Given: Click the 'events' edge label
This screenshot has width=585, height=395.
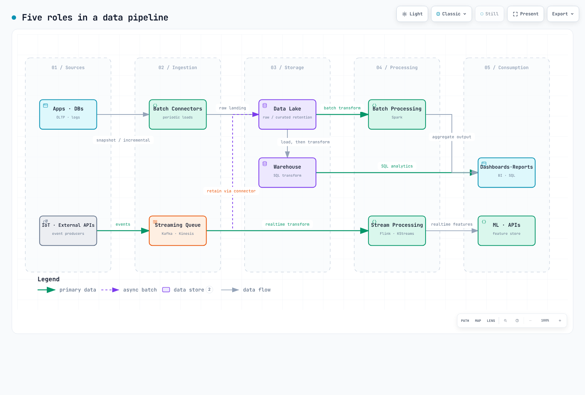Looking at the screenshot, I should click(123, 224).
